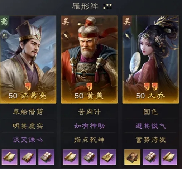Open the 诸葛亮 hero portrait card
This screenshot has height=169, width=182.
tap(28, 60)
